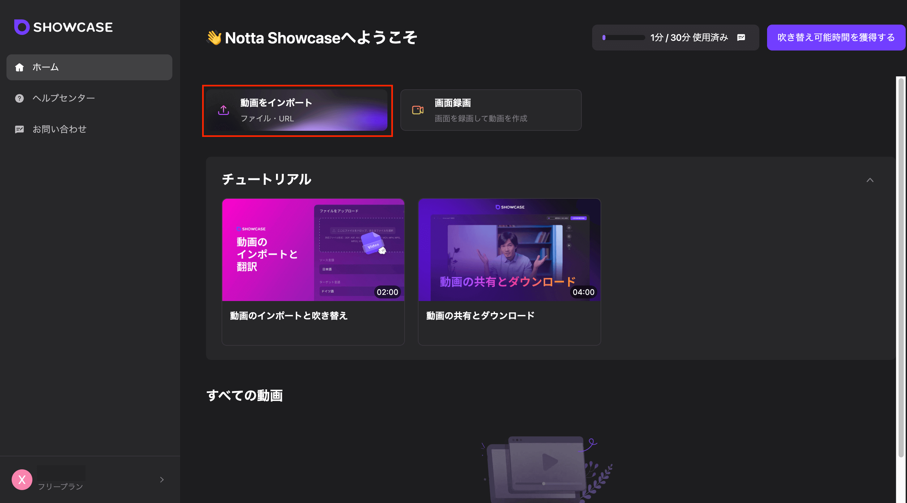Click the SHOWCASE wordmark text

(73, 27)
